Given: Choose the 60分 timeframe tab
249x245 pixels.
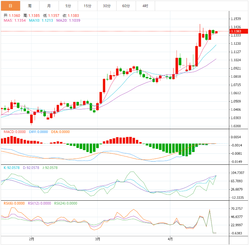Looking at the screenshot, I should point(126,6).
